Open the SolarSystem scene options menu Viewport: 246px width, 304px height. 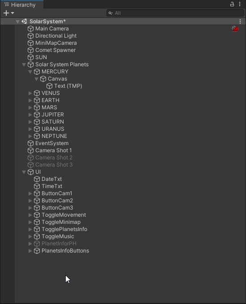coord(240,21)
